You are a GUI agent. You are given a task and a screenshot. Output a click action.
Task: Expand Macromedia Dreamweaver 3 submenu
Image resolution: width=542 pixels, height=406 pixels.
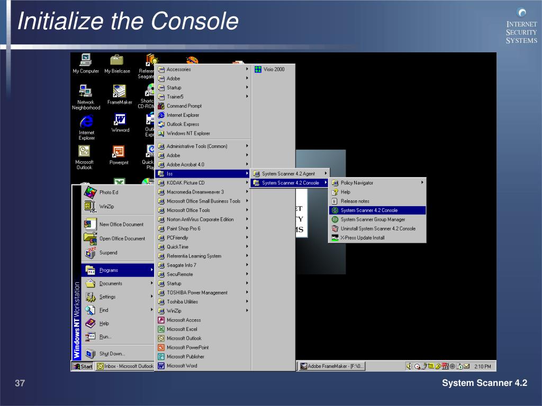(x=204, y=192)
